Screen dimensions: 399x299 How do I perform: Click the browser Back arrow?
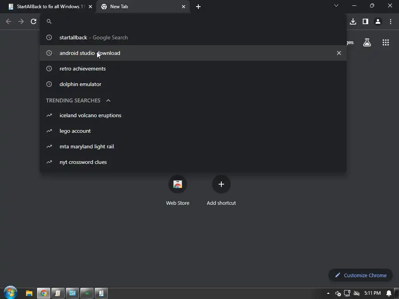click(9, 21)
